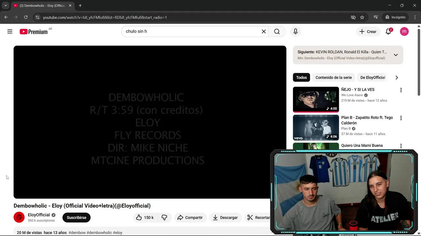Image resolution: width=421 pixels, height=236 pixels.
Task: Click the #dembow hashtag
Action: (77, 233)
